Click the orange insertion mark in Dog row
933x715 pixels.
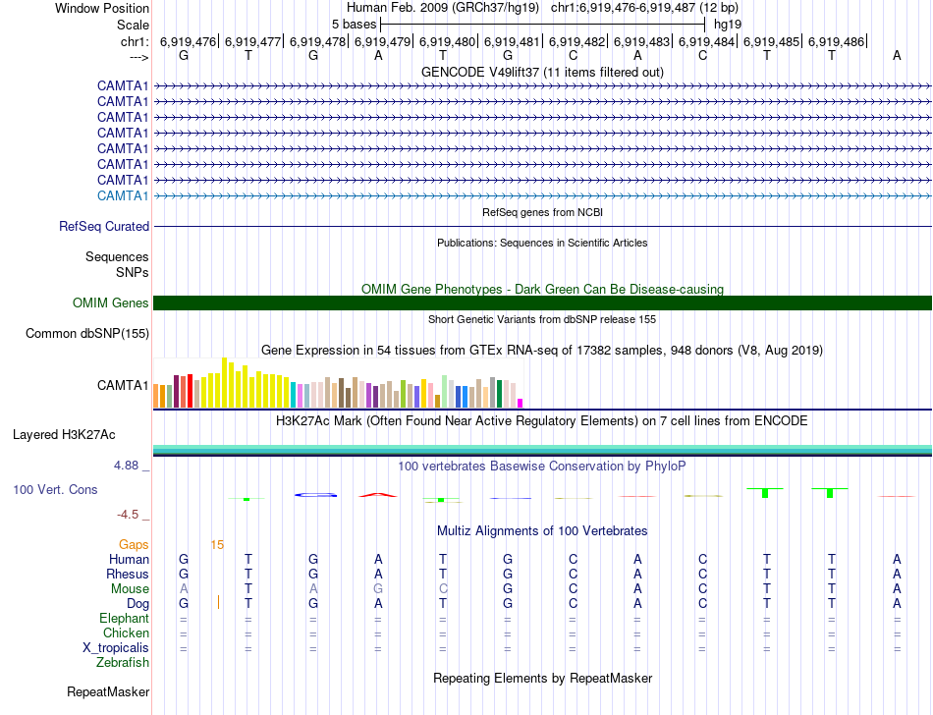(218, 602)
